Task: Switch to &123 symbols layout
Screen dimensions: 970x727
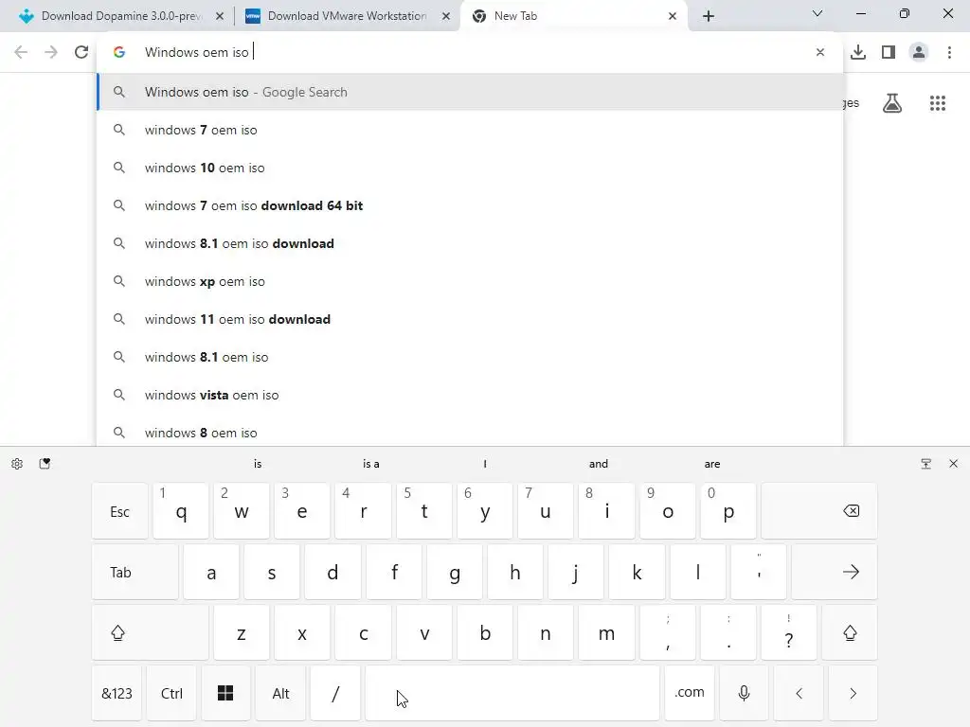Action: click(117, 693)
